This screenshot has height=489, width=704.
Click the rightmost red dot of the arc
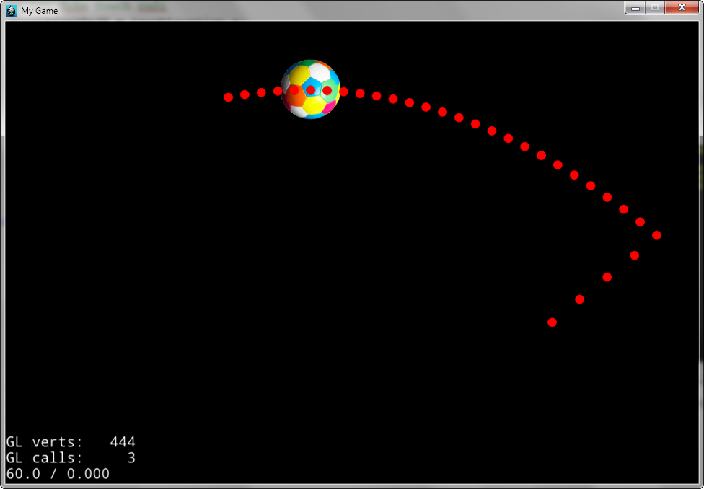click(656, 234)
